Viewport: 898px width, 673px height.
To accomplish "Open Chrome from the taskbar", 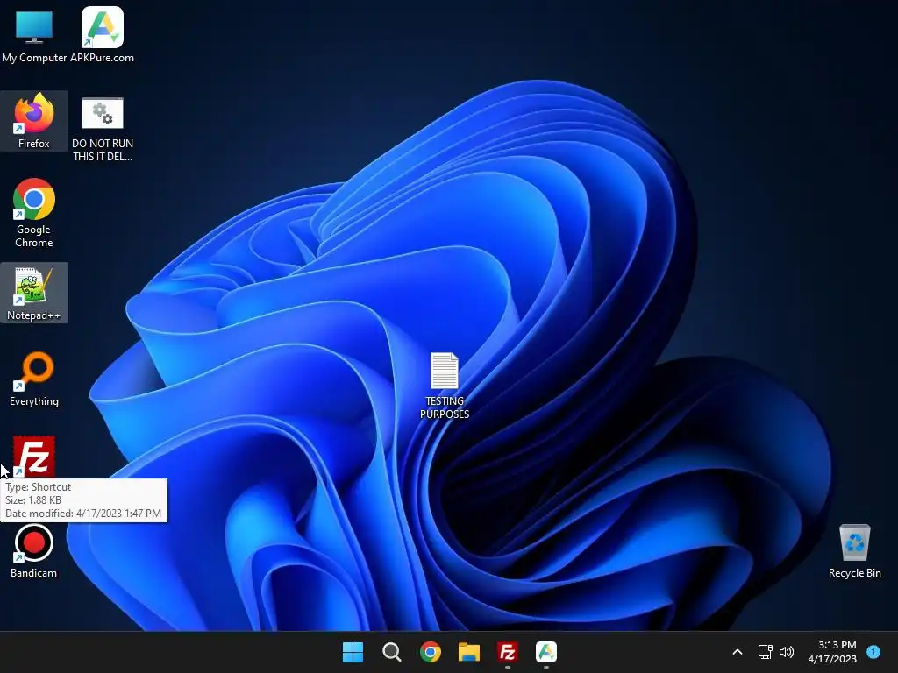I will tap(430, 652).
